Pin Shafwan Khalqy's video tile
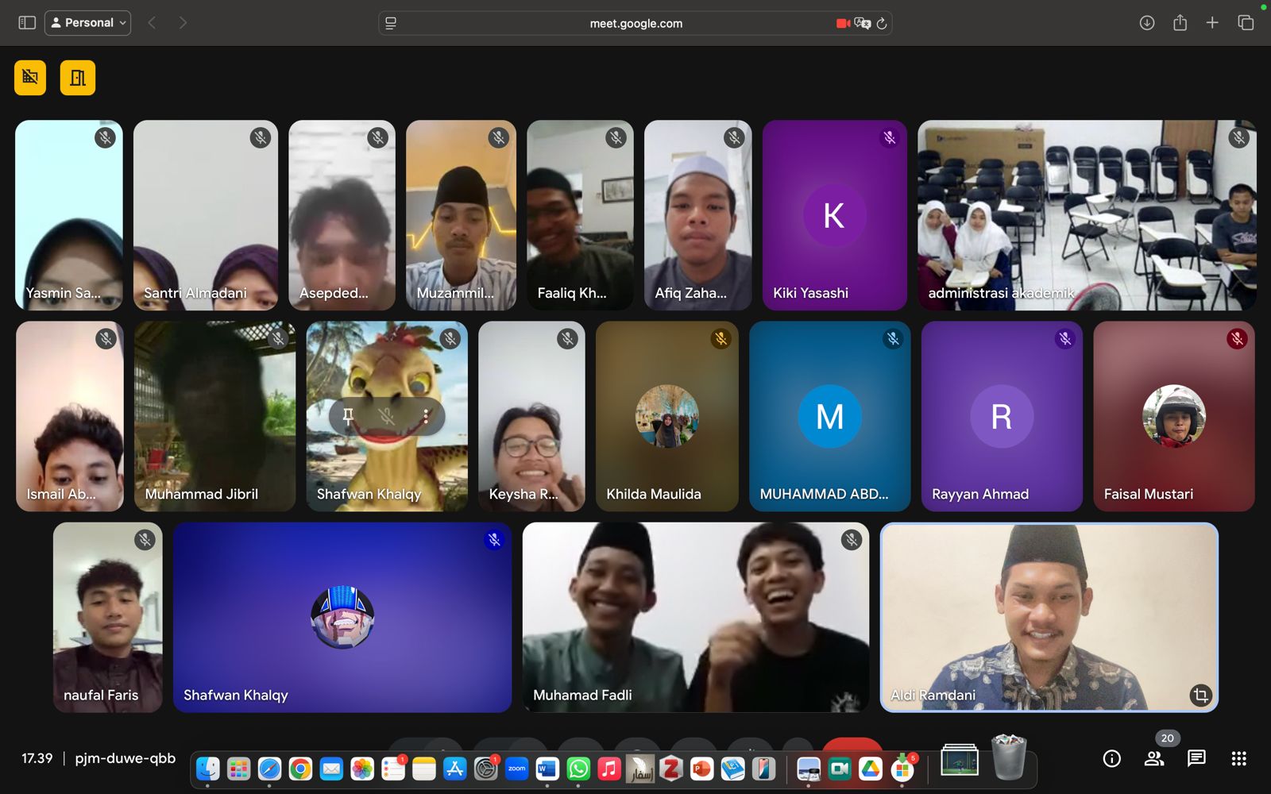The width and height of the screenshot is (1271, 794). click(x=348, y=417)
